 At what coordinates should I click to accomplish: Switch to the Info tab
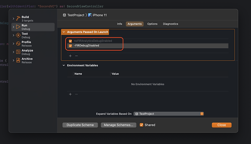point(119,24)
